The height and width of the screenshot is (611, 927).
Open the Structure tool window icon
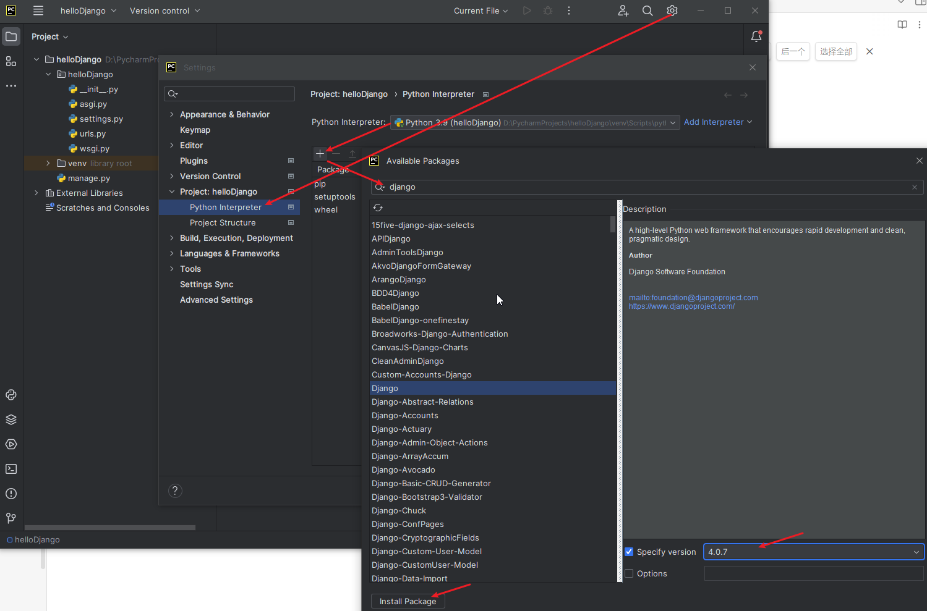pyautogui.click(x=11, y=61)
